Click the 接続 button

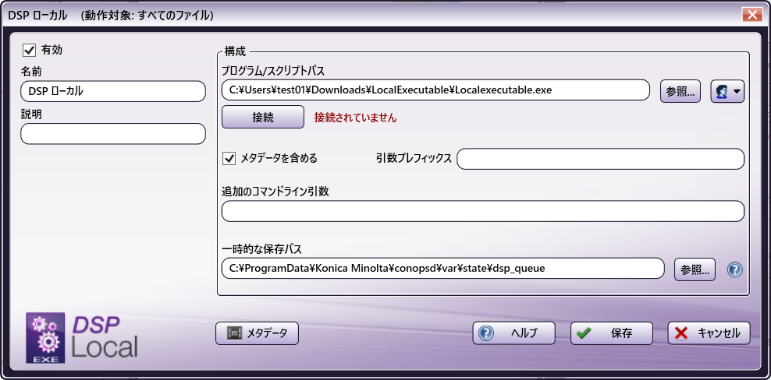262,118
